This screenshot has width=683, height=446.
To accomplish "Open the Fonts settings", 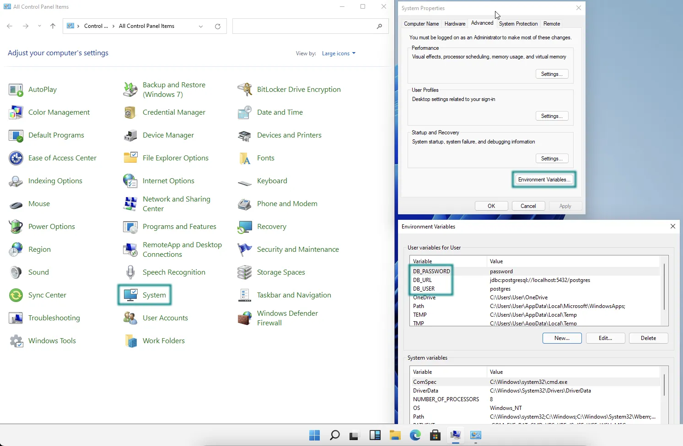I will (x=265, y=158).
